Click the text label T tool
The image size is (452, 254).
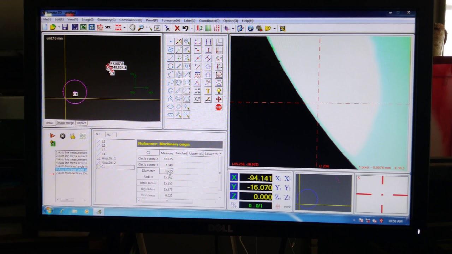[208, 91]
